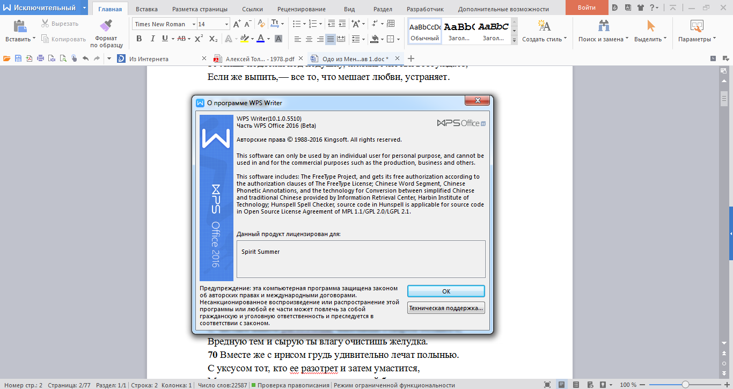Select the Обычный style
Screen dimensions: 733x389
pyautogui.click(x=424, y=32)
